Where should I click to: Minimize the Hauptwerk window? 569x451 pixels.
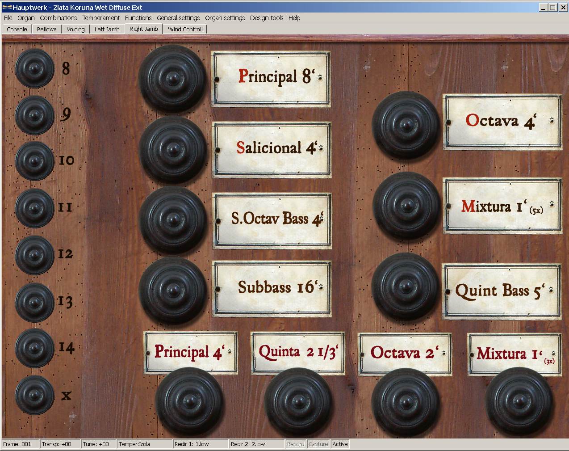544,7
